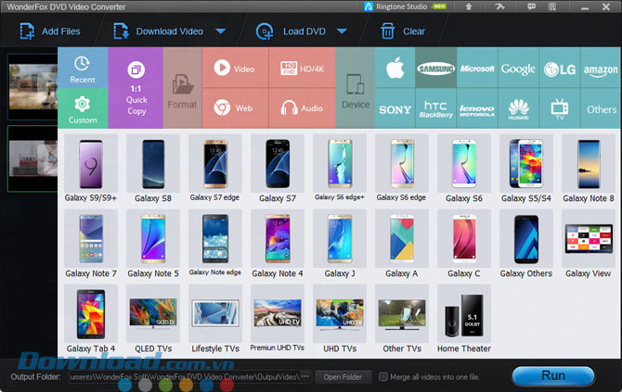Viewport: 622px width, 392px height.
Task: Open Ringtone Studio from the title bar
Action: (x=406, y=6)
